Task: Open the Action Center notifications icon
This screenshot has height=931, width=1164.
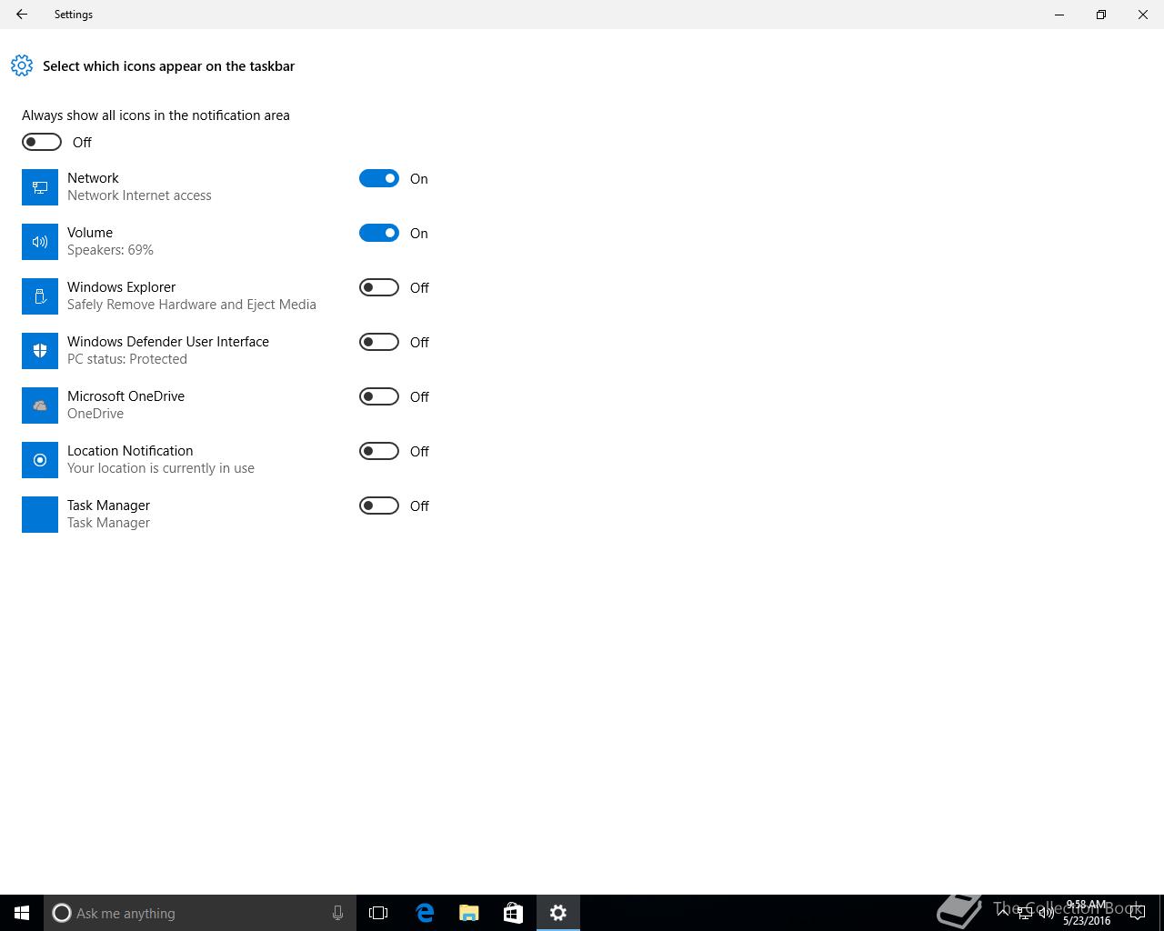Action: click(x=1137, y=913)
